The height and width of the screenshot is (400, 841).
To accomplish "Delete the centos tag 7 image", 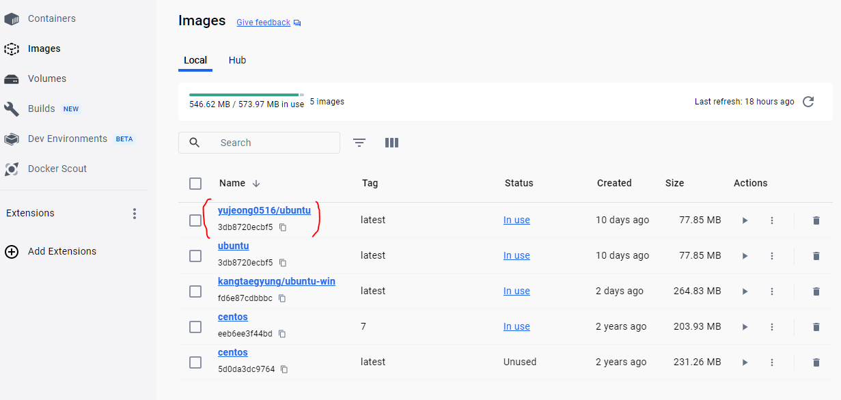I will click(816, 327).
